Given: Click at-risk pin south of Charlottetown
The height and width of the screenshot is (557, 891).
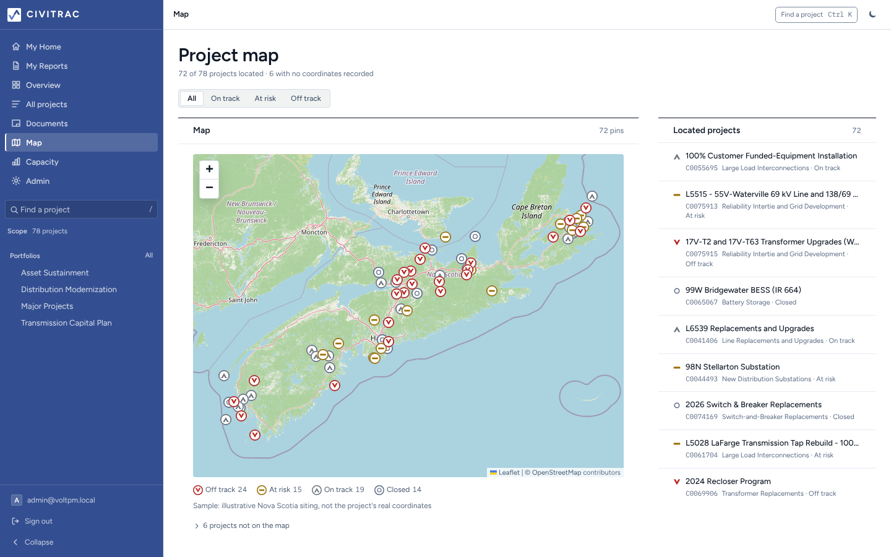Looking at the screenshot, I should point(445,237).
